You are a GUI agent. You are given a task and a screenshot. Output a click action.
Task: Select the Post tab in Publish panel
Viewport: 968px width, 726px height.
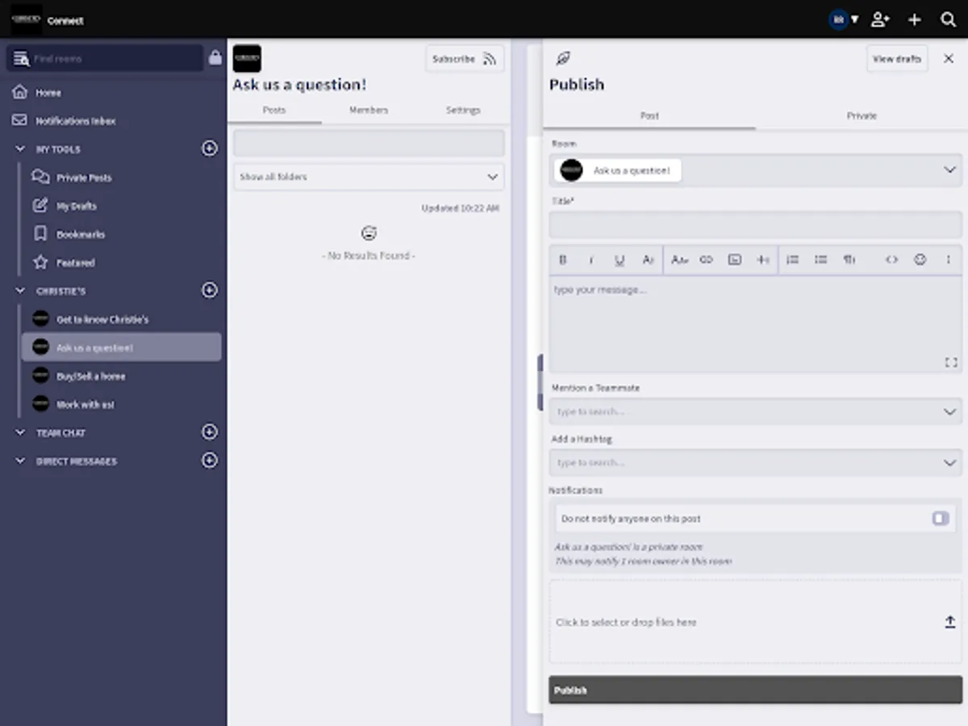click(x=649, y=116)
